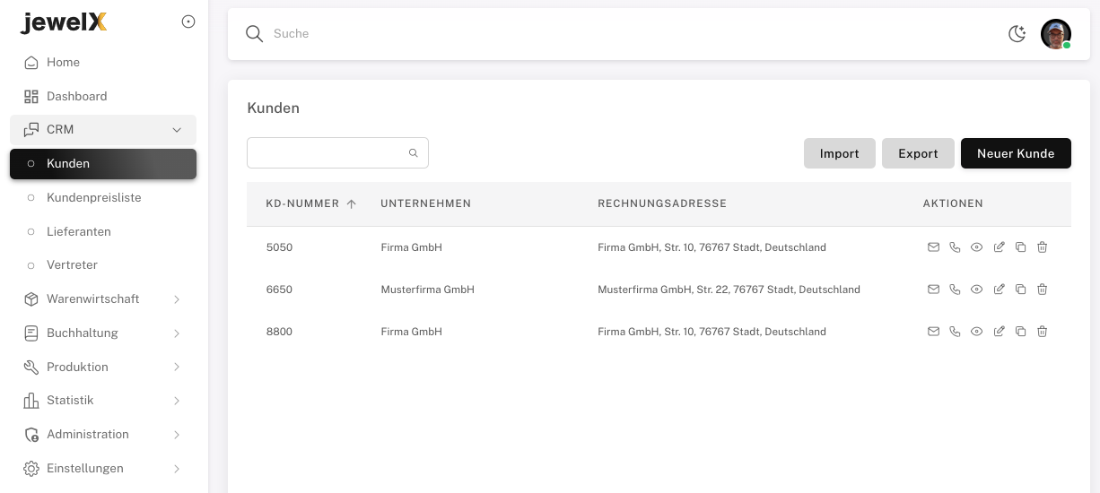Sort table by KD-Nummer column header
The height and width of the screenshot is (493, 1100).
(x=302, y=203)
